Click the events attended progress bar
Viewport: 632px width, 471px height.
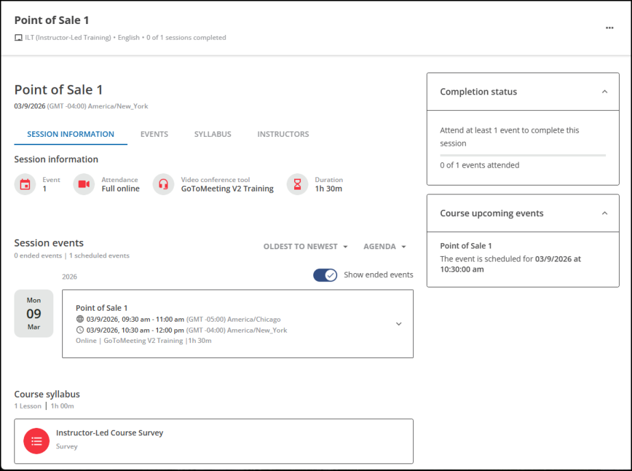click(x=523, y=155)
